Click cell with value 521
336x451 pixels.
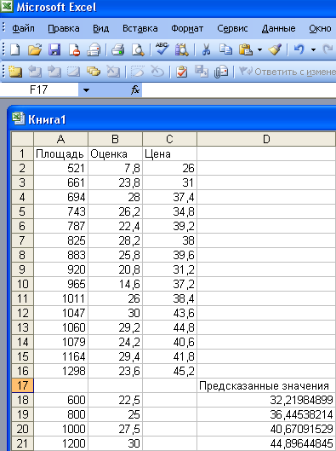click(x=60, y=168)
